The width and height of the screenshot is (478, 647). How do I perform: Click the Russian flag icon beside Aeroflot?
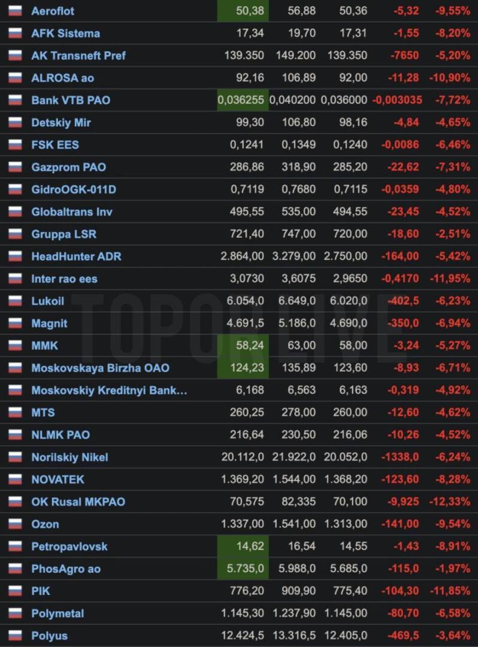coord(15,11)
